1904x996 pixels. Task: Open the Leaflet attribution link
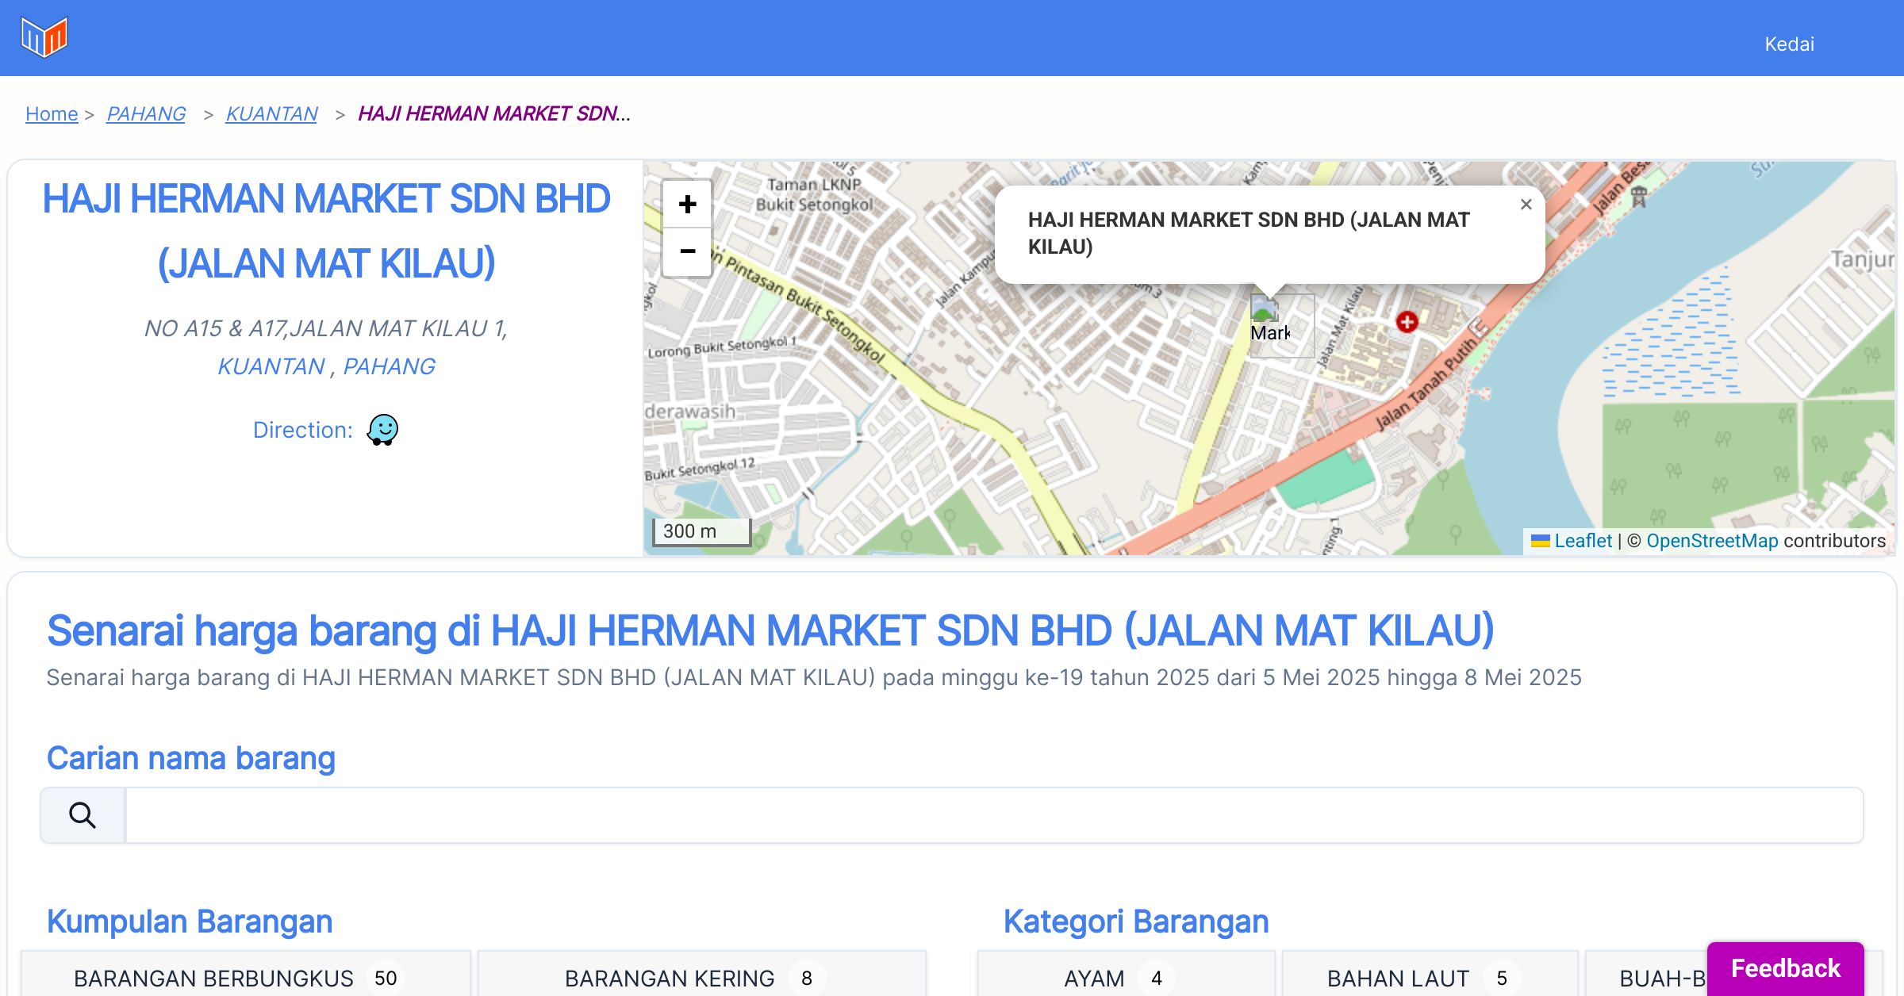[1582, 541]
